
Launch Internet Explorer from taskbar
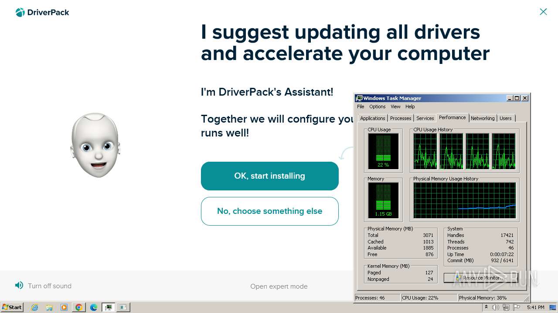pyautogui.click(x=34, y=307)
